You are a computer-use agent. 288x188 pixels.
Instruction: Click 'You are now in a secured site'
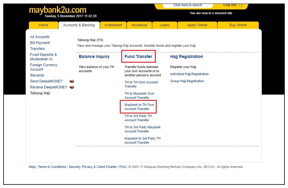[211, 13]
